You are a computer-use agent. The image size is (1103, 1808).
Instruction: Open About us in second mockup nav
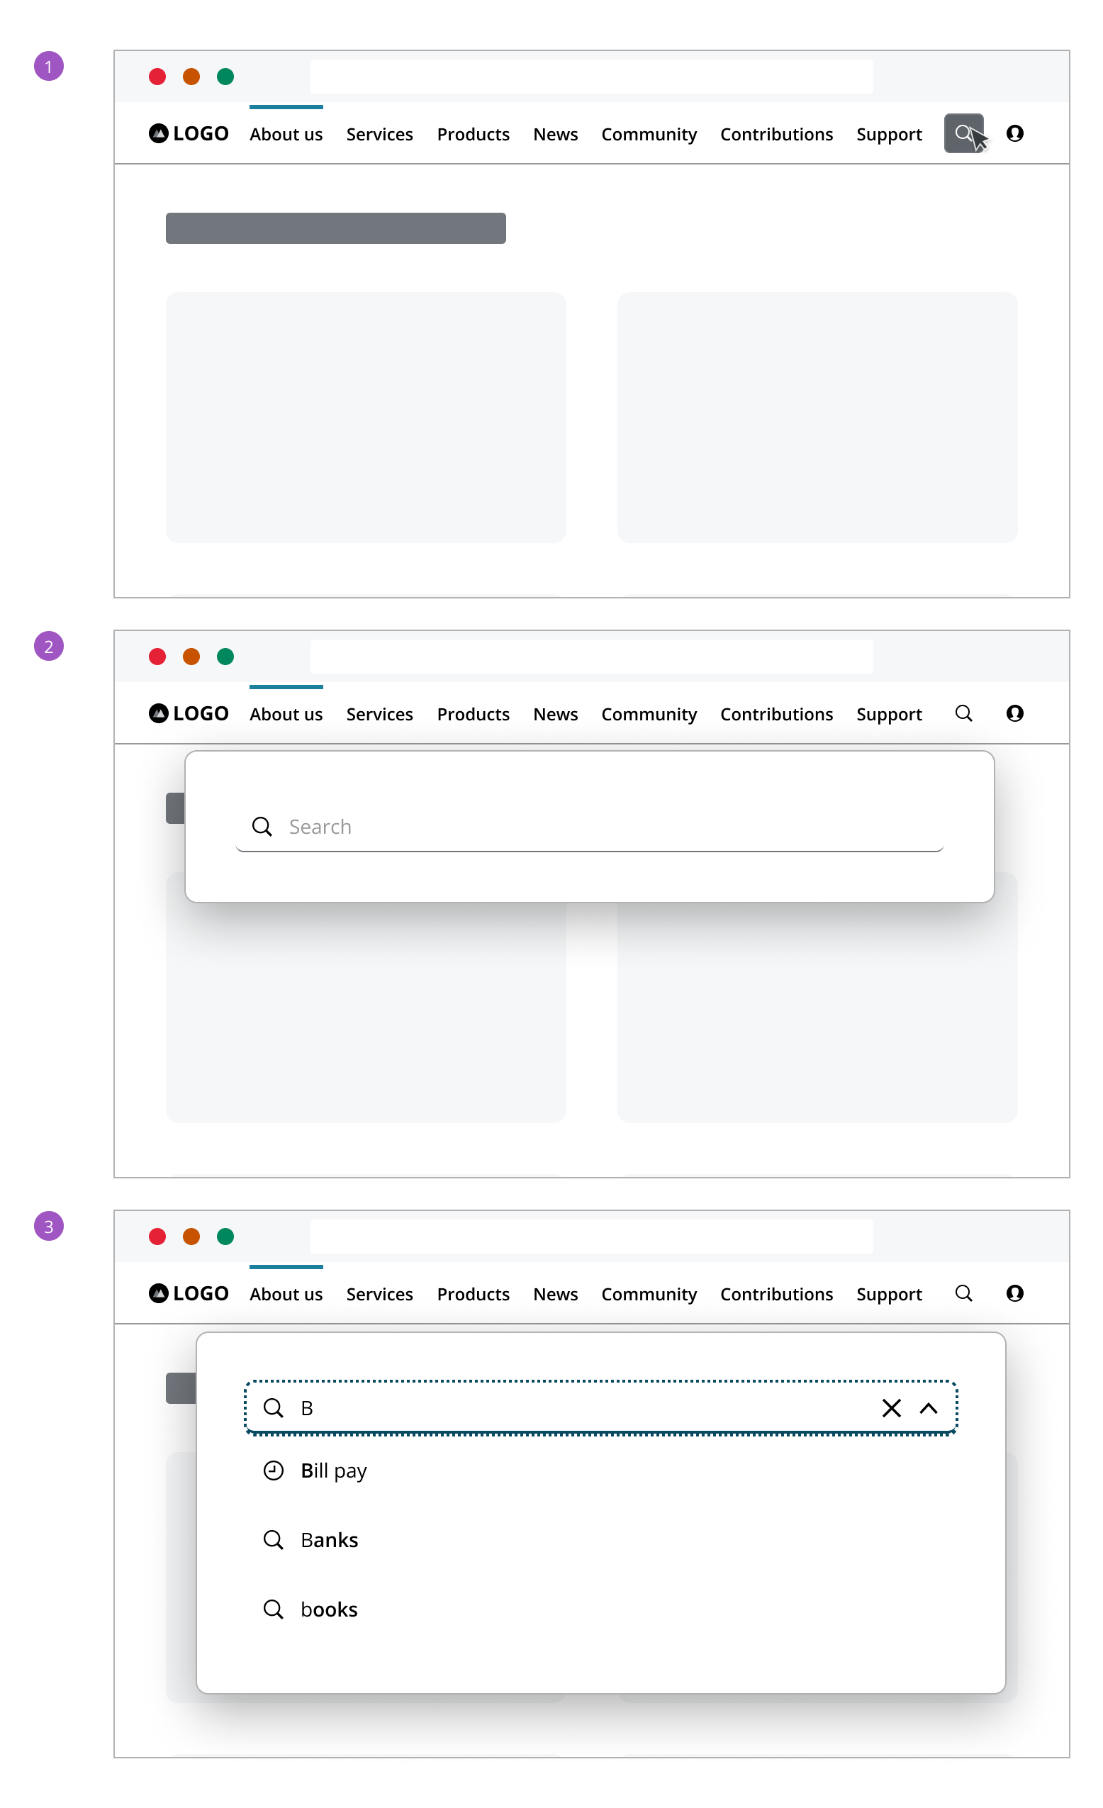click(286, 714)
